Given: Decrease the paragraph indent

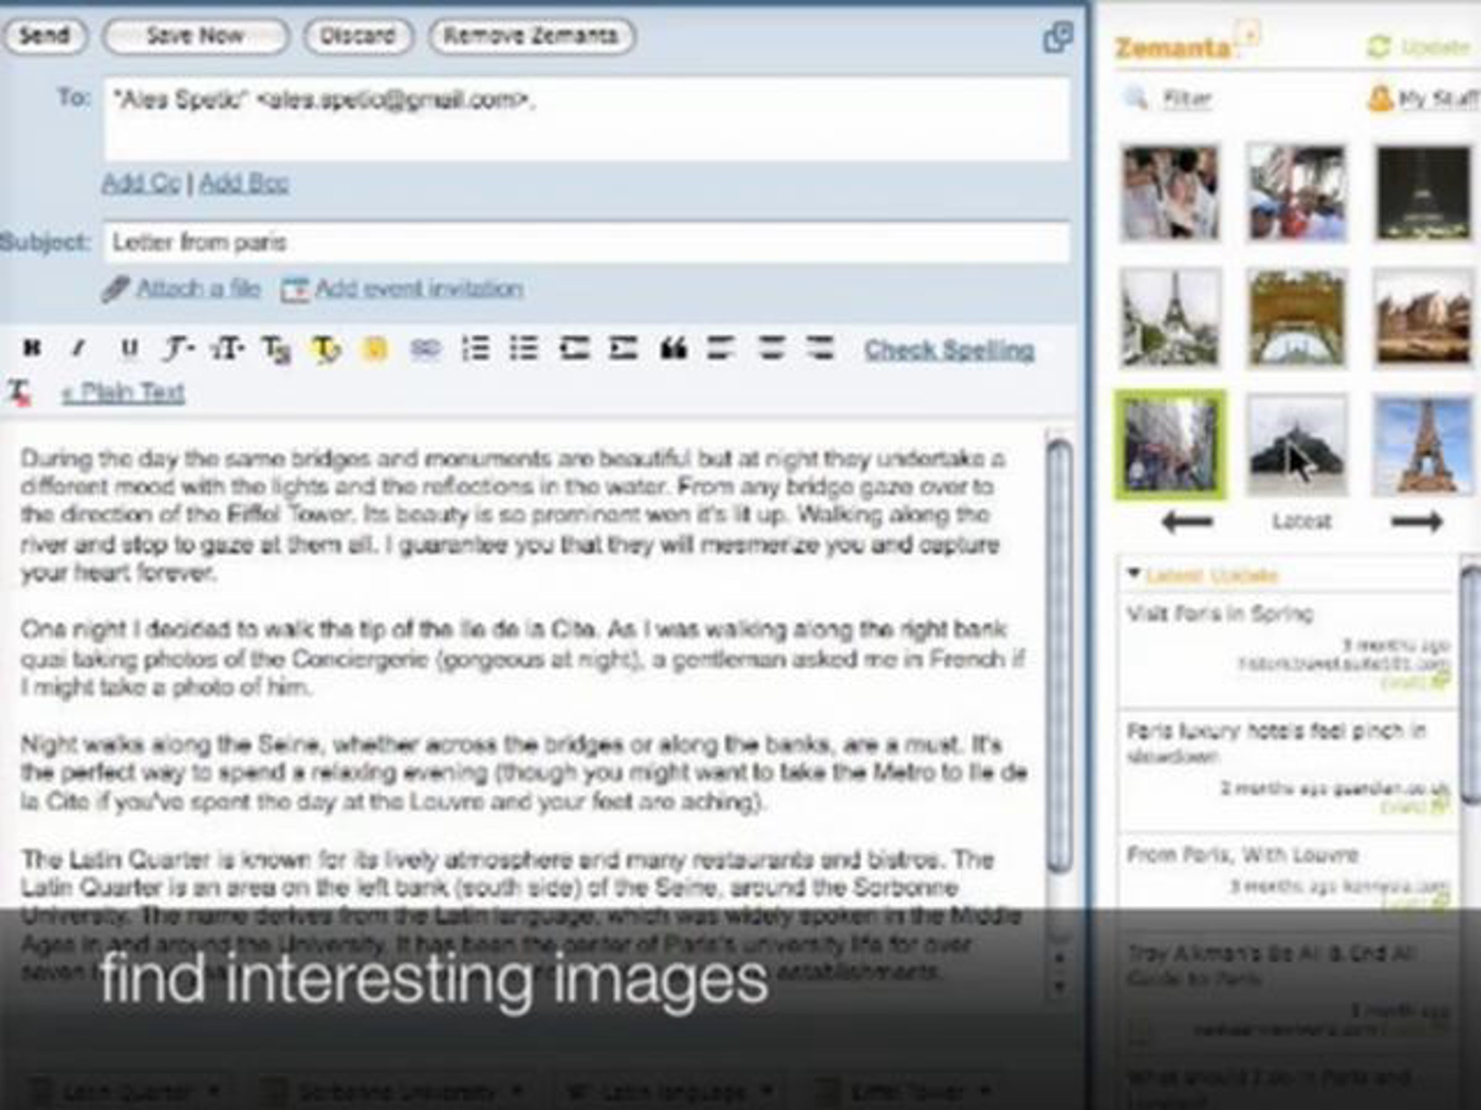Looking at the screenshot, I should [x=574, y=348].
